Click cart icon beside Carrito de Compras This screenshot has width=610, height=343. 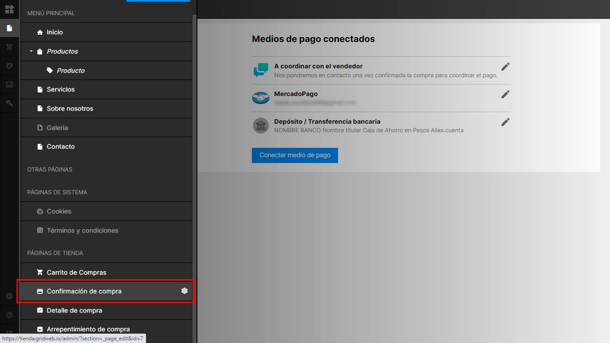[40, 272]
